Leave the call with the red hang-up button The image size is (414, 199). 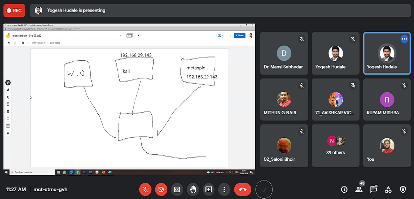click(243, 189)
